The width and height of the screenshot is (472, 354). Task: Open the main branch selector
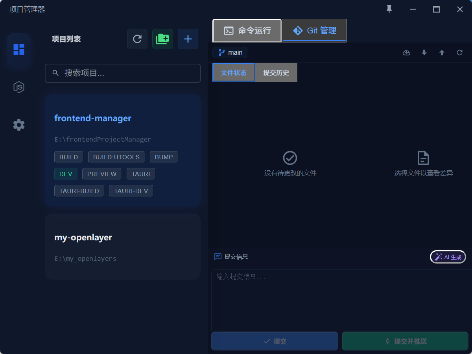(x=230, y=52)
